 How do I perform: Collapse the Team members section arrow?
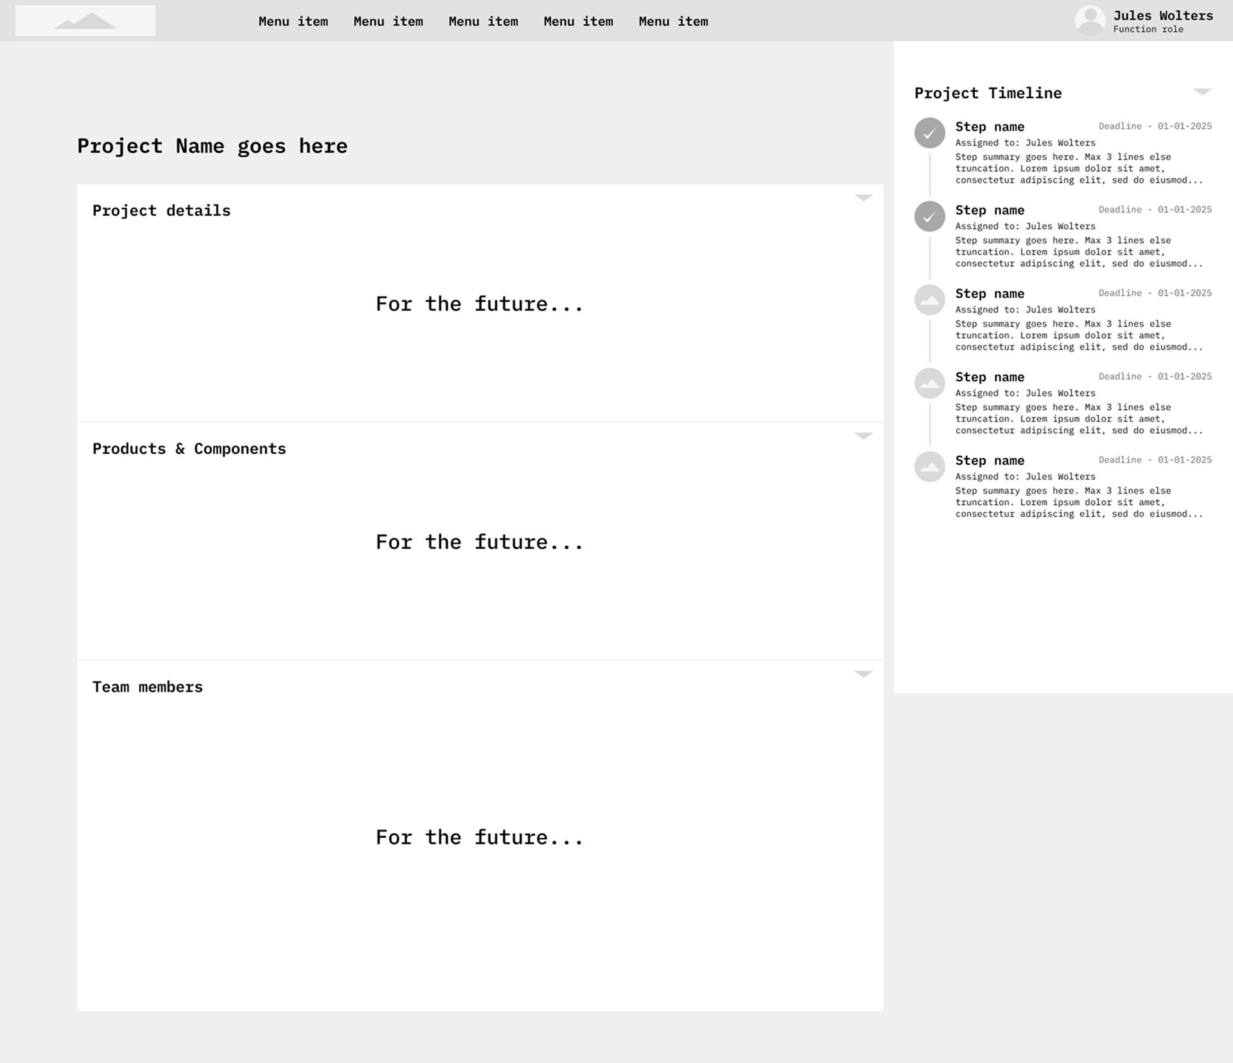(x=863, y=674)
